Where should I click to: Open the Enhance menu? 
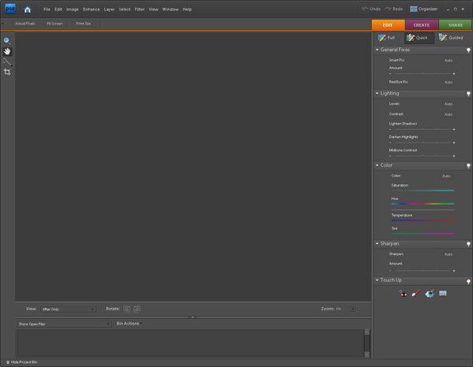pyautogui.click(x=91, y=9)
